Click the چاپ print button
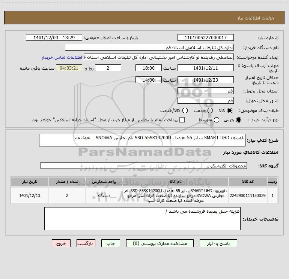Viewport: 289px width, 279px height. pos(111,243)
